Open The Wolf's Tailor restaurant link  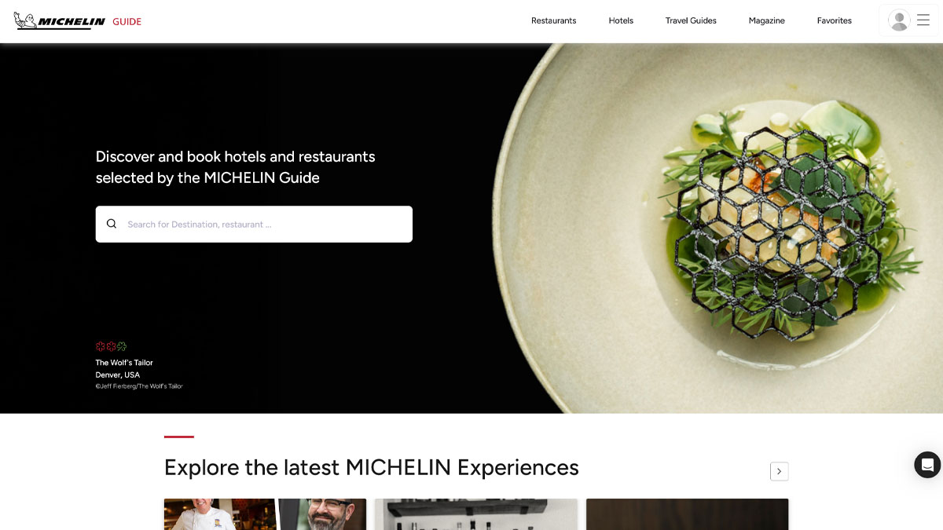[124, 363]
